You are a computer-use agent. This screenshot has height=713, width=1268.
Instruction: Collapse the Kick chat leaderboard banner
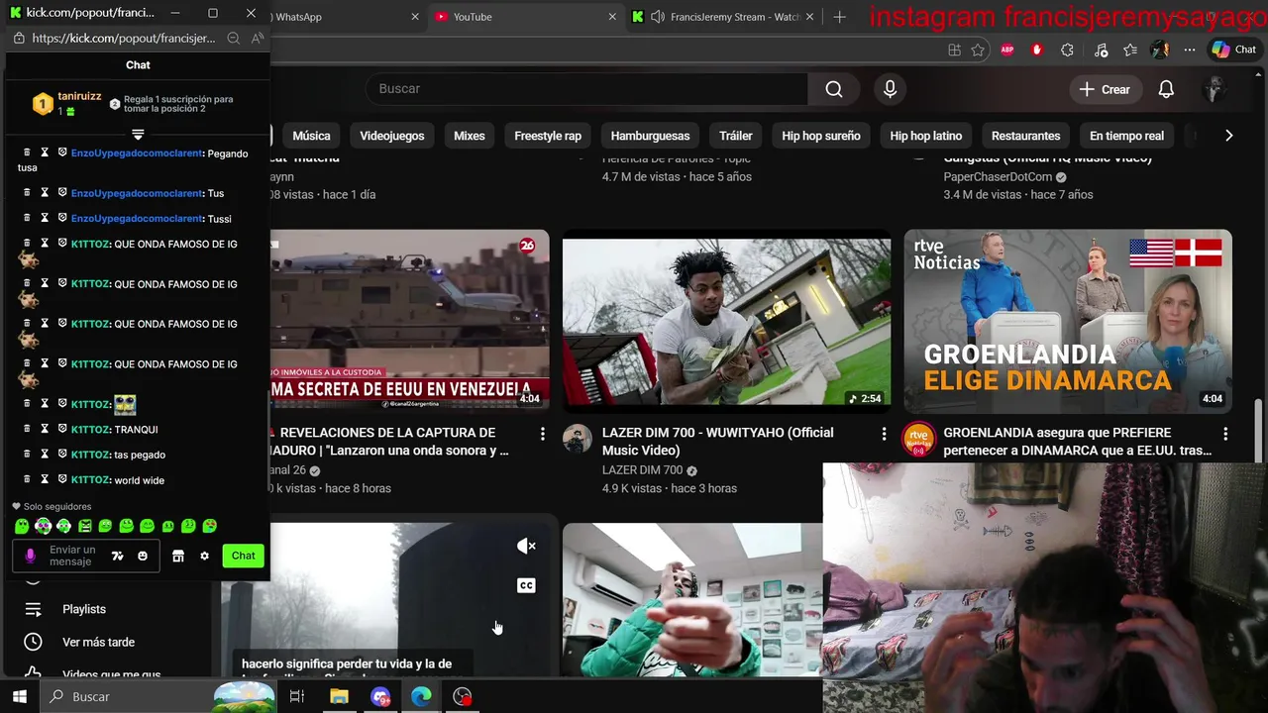[x=138, y=135]
